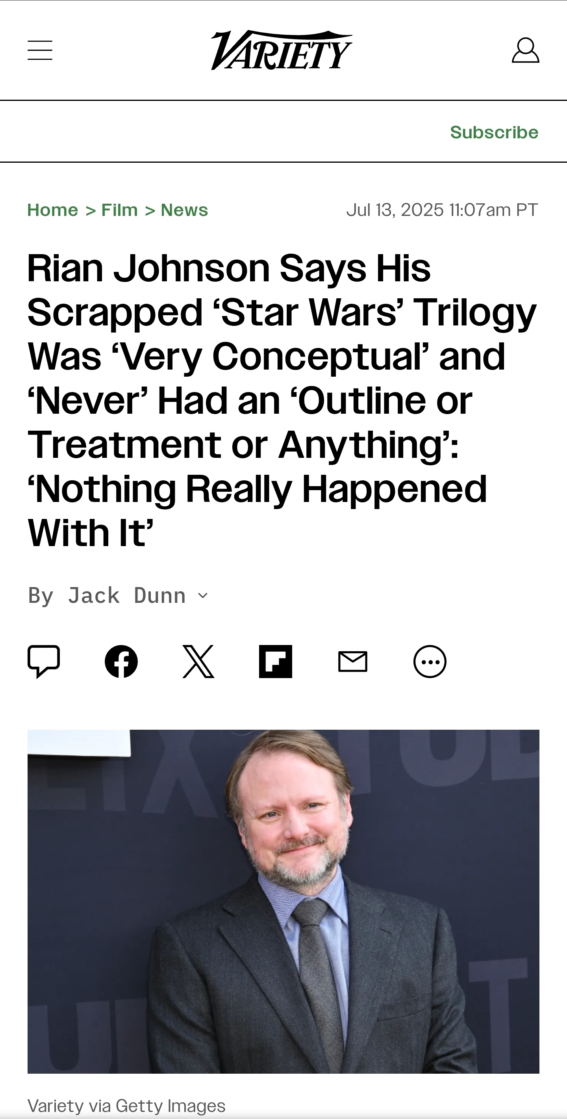This screenshot has height=1119, width=567.
Task: Navigate to Film in the breadcrumb
Action: pyautogui.click(x=119, y=210)
